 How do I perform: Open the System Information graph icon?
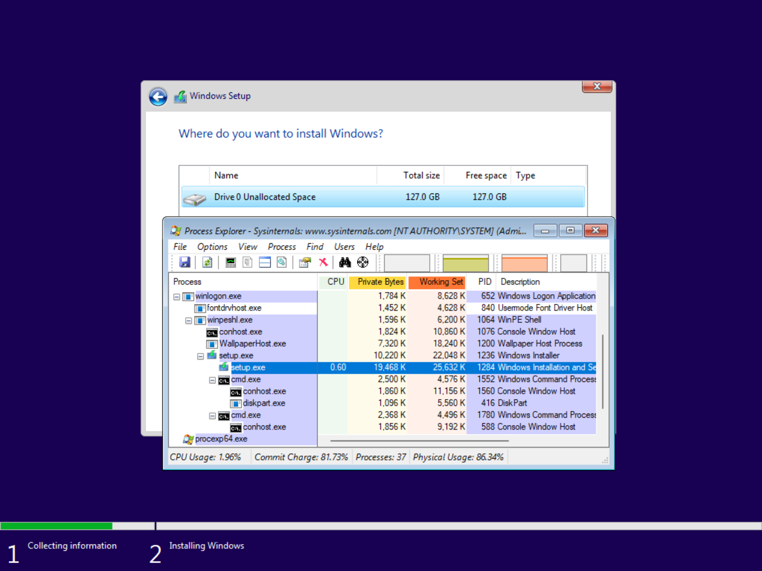[230, 262]
